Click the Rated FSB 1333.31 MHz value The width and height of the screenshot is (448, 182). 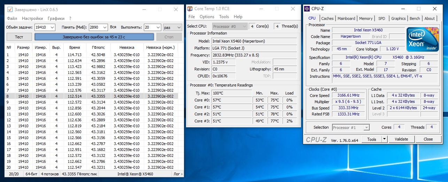click(x=348, y=114)
